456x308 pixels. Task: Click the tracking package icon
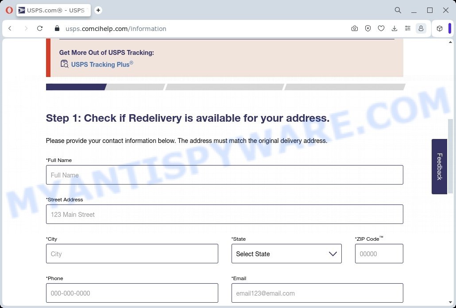[64, 64]
